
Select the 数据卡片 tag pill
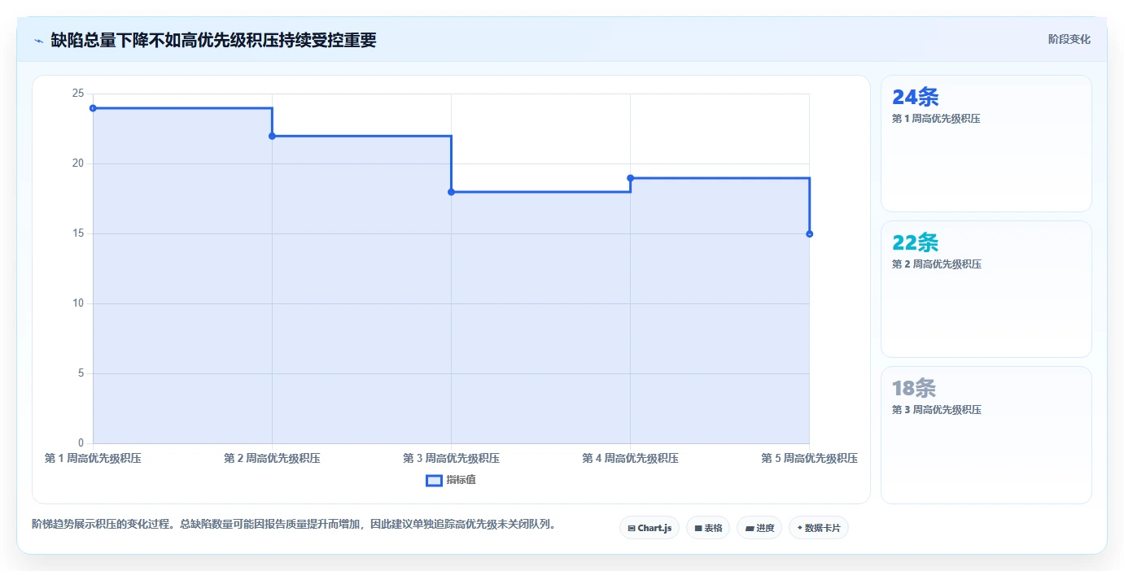click(x=818, y=528)
